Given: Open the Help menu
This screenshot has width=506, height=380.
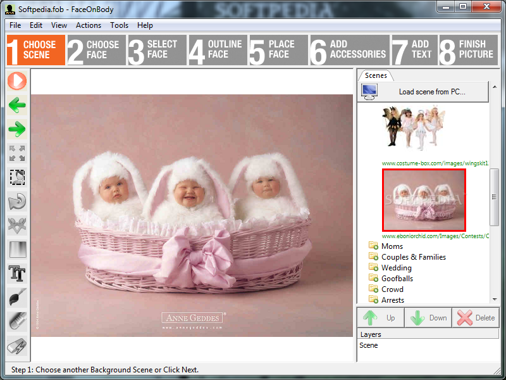Looking at the screenshot, I should click(x=145, y=25).
